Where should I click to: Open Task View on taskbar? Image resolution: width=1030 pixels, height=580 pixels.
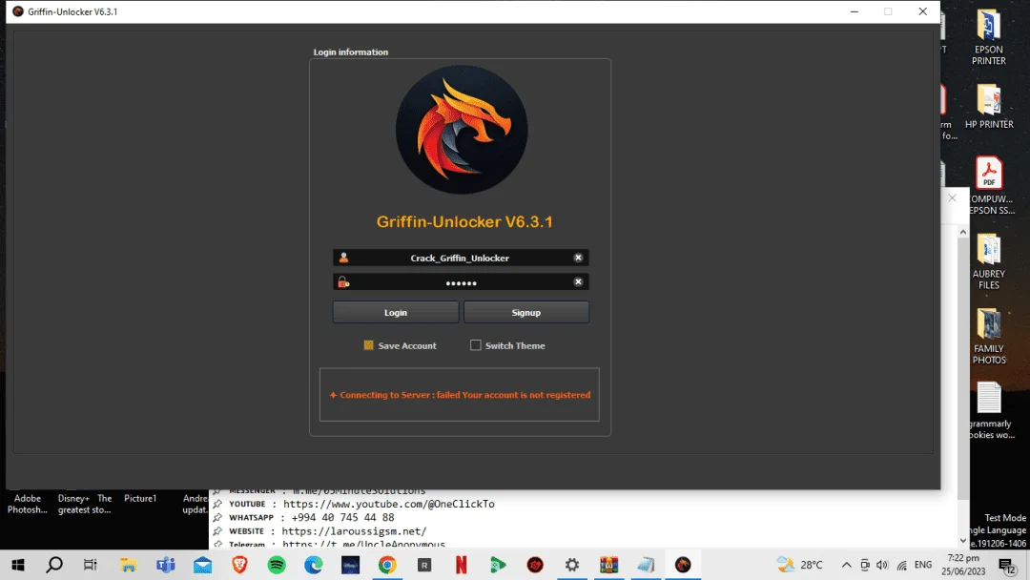point(91,565)
